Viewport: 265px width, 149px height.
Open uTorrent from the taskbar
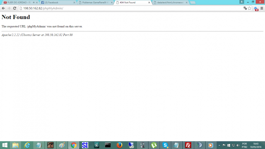point(154,145)
